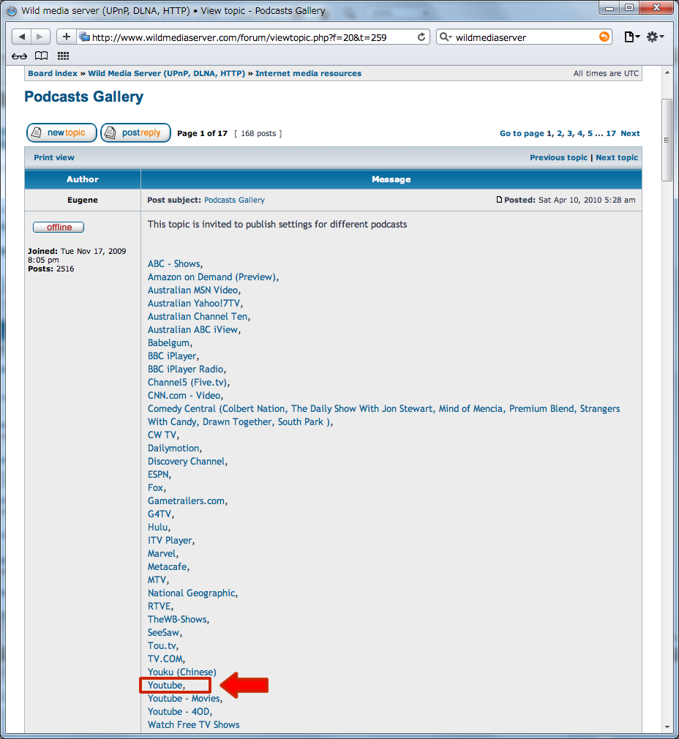Go to page 4 of the topic
The width and height of the screenshot is (679, 739).
tap(580, 133)
